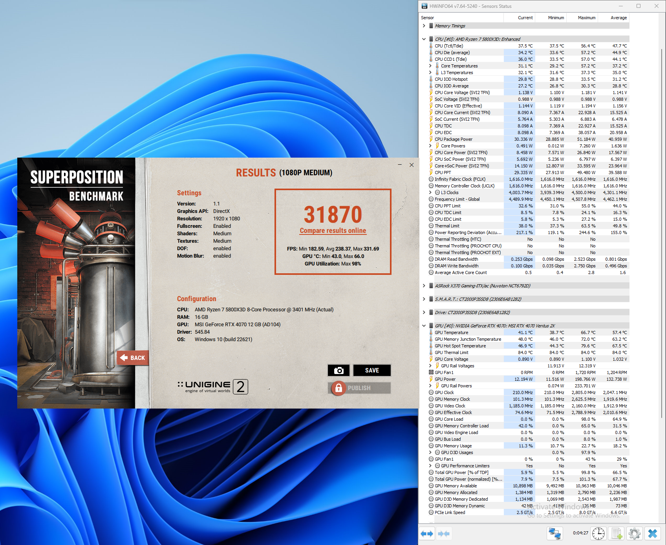The width and height of the screenshot is (666, 545).
Task: Minimize the Superposition results window
Action: point(400,165)
